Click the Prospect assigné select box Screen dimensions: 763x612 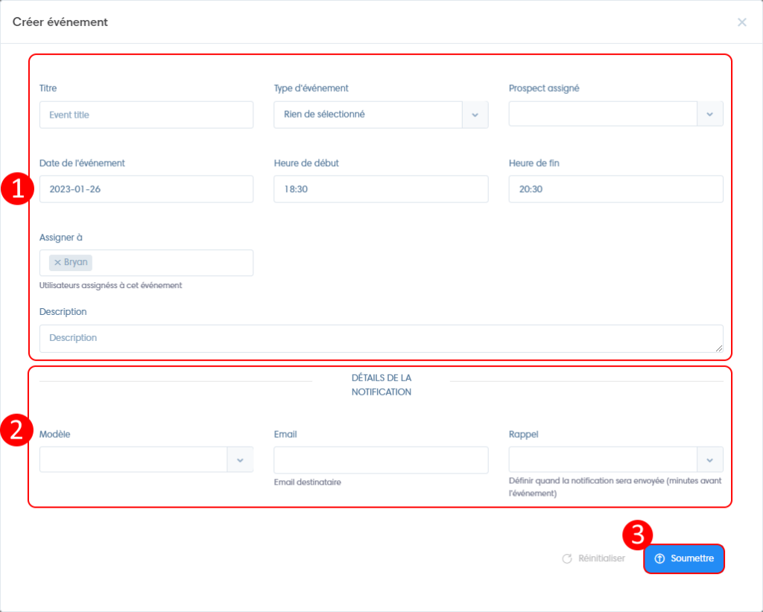click(603, 114)
